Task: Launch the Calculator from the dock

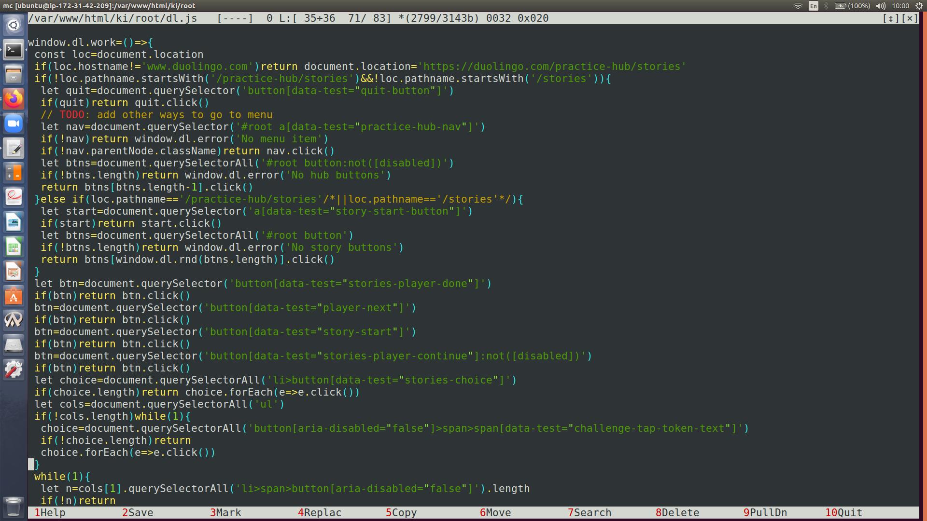Action: [x=14, y=172]
